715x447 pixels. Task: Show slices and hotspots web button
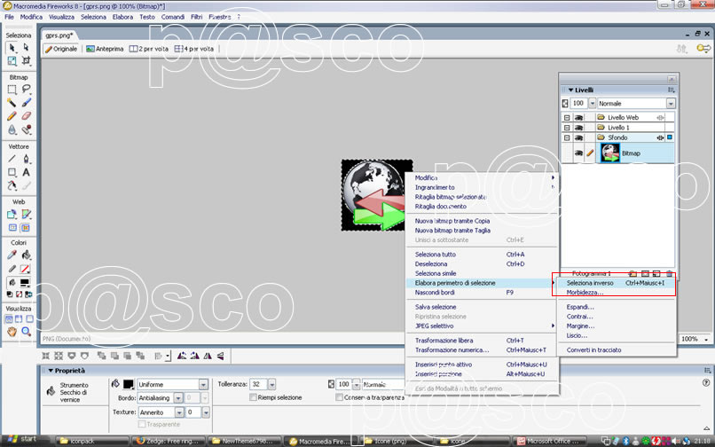pyautogui.click(x=26, y=228)
